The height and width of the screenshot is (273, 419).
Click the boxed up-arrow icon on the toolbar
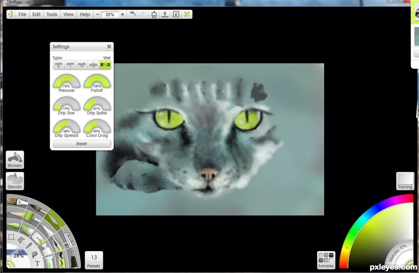click(176, 14)
